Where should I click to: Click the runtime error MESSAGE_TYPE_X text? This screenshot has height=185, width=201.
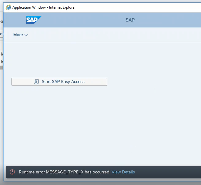click(x=64, y=172)
